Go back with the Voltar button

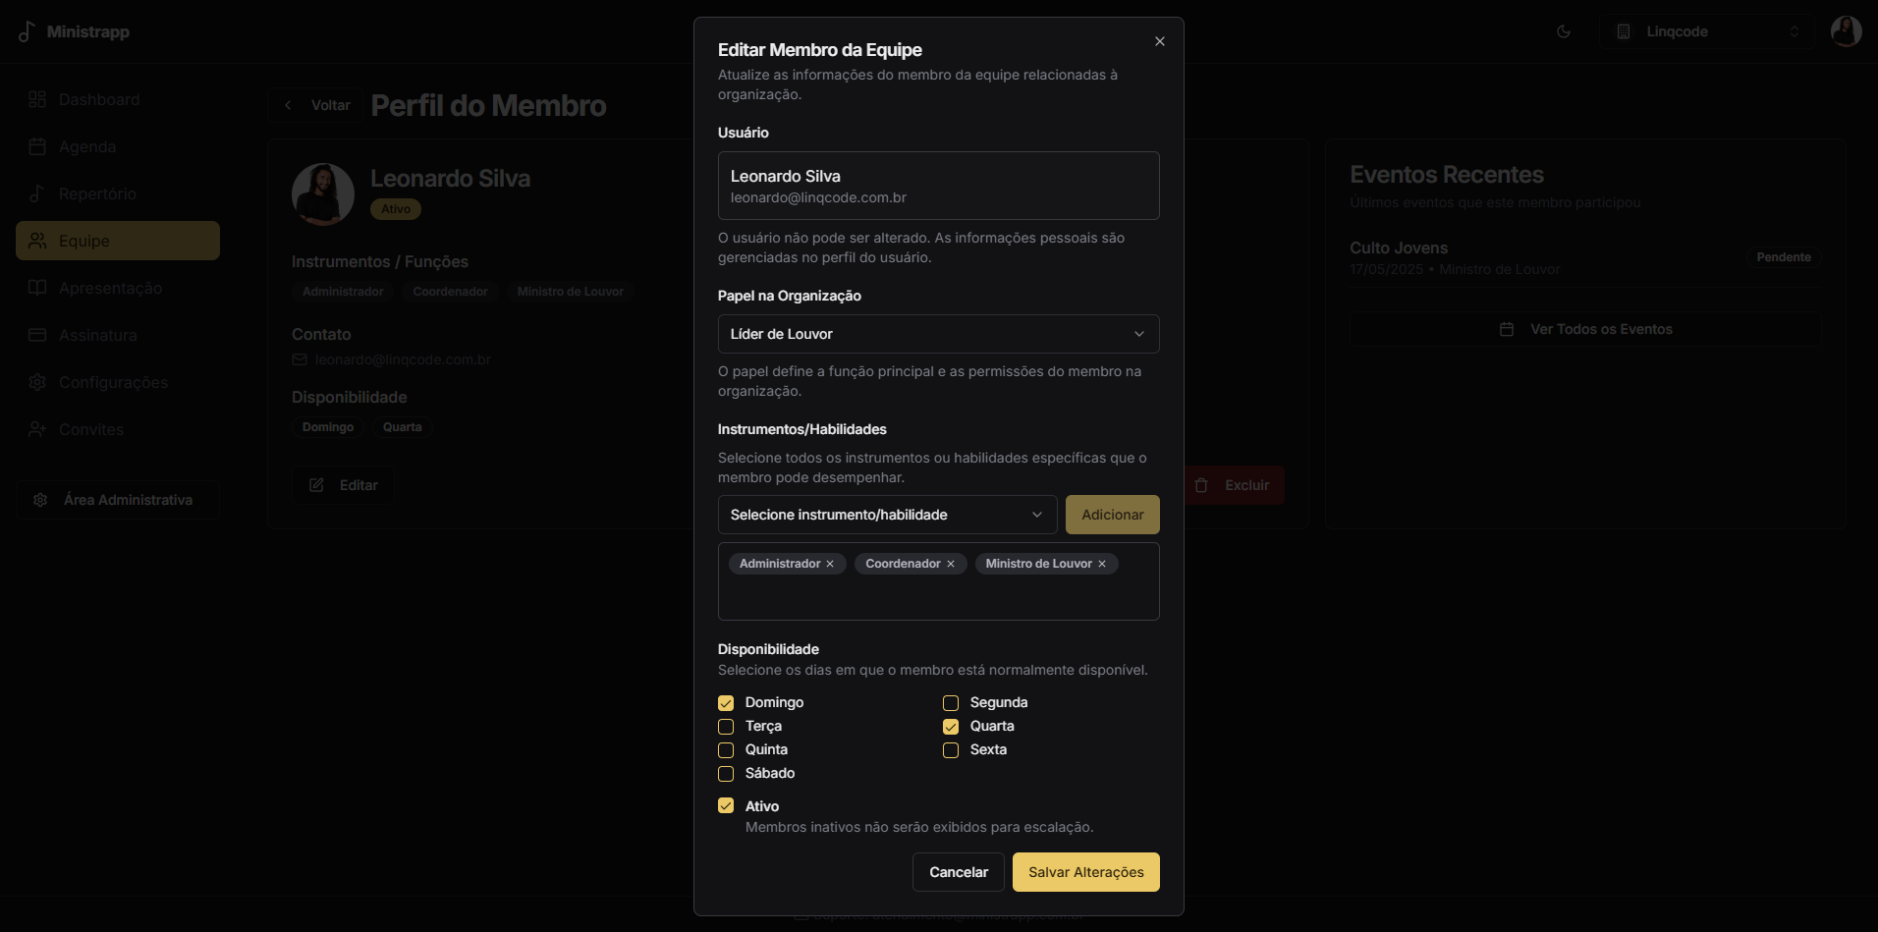(x=314, y=104)
